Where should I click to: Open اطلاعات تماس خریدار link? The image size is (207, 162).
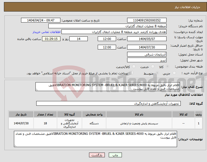pos(46,32)
